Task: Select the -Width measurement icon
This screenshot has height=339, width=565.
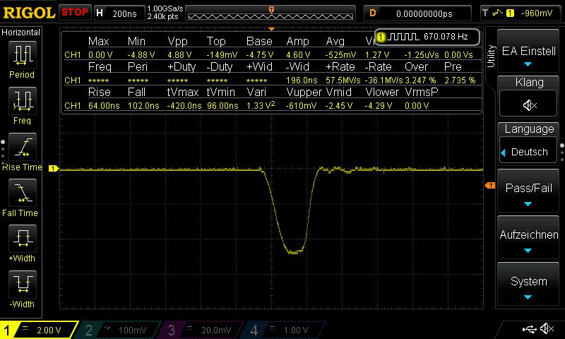Action: point(22,286)
